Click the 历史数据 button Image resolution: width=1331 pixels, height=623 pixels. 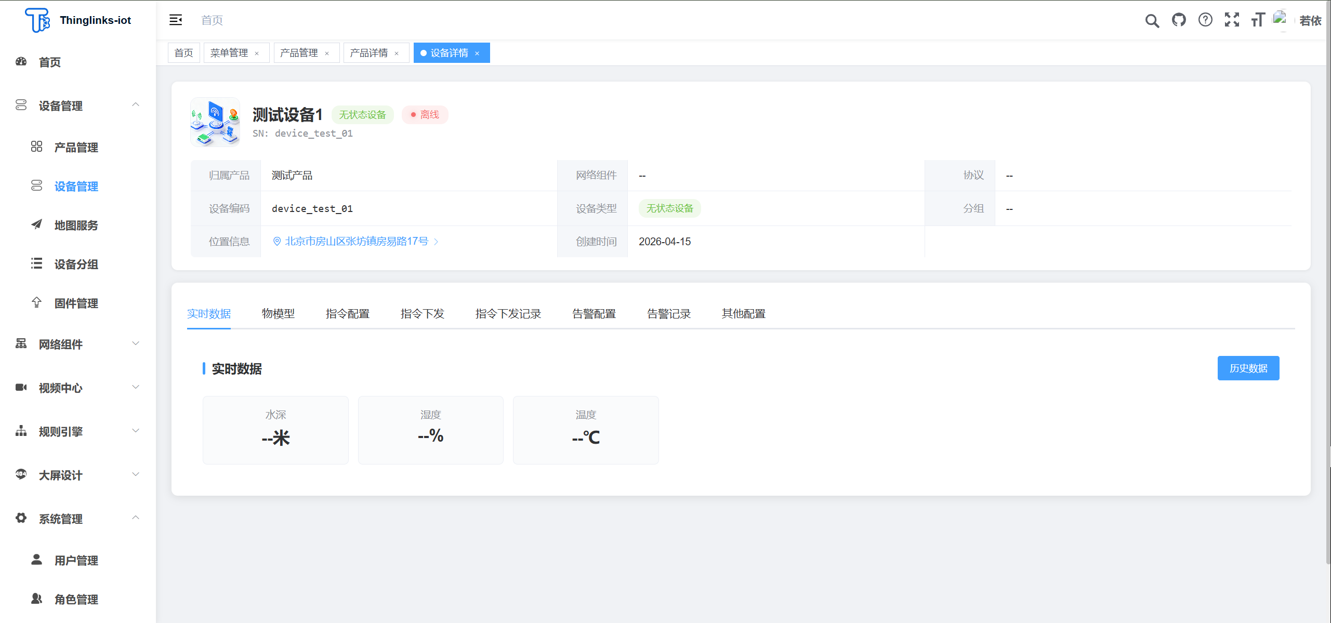coord(1248,368)
